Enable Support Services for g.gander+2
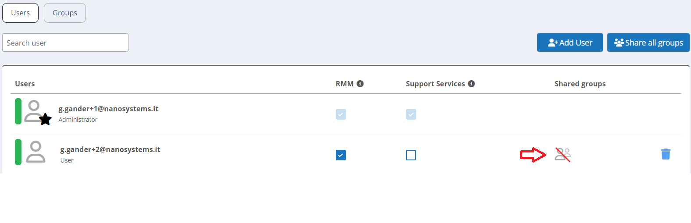The image size is (691, 223). [411, 155]
